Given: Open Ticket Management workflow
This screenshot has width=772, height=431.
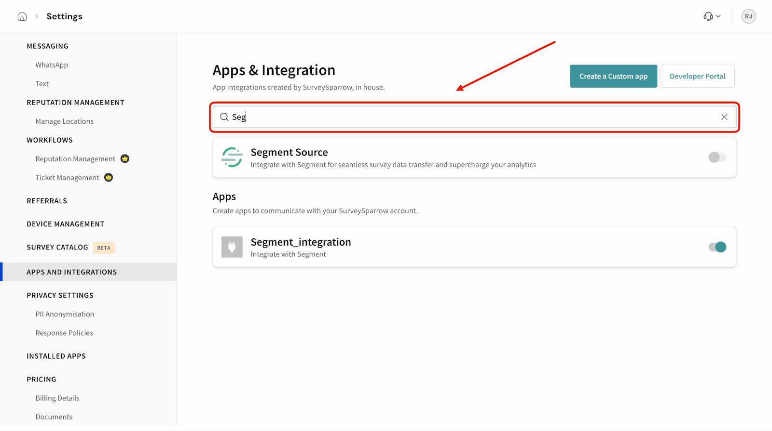Looking at the screenshot, I should click(67, 178).
